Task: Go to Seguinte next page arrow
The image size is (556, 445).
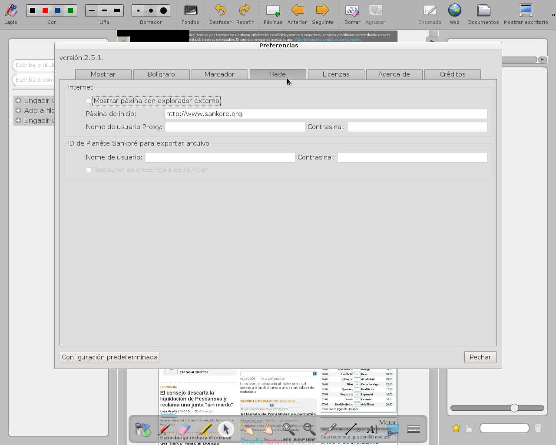Action: pyautogui.click(x=322, y=10)
